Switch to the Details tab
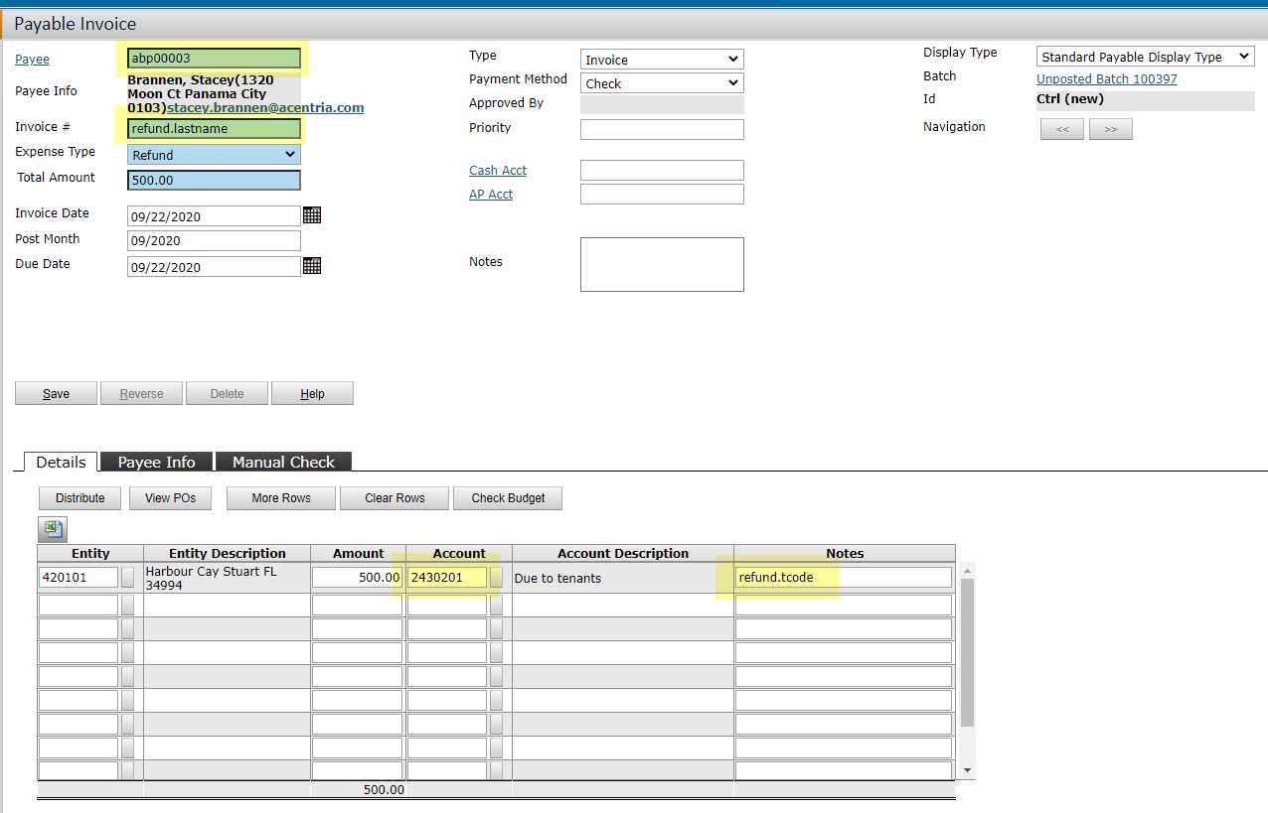The width and height of the screenshot is (1268, 813). tap(62, 462)
